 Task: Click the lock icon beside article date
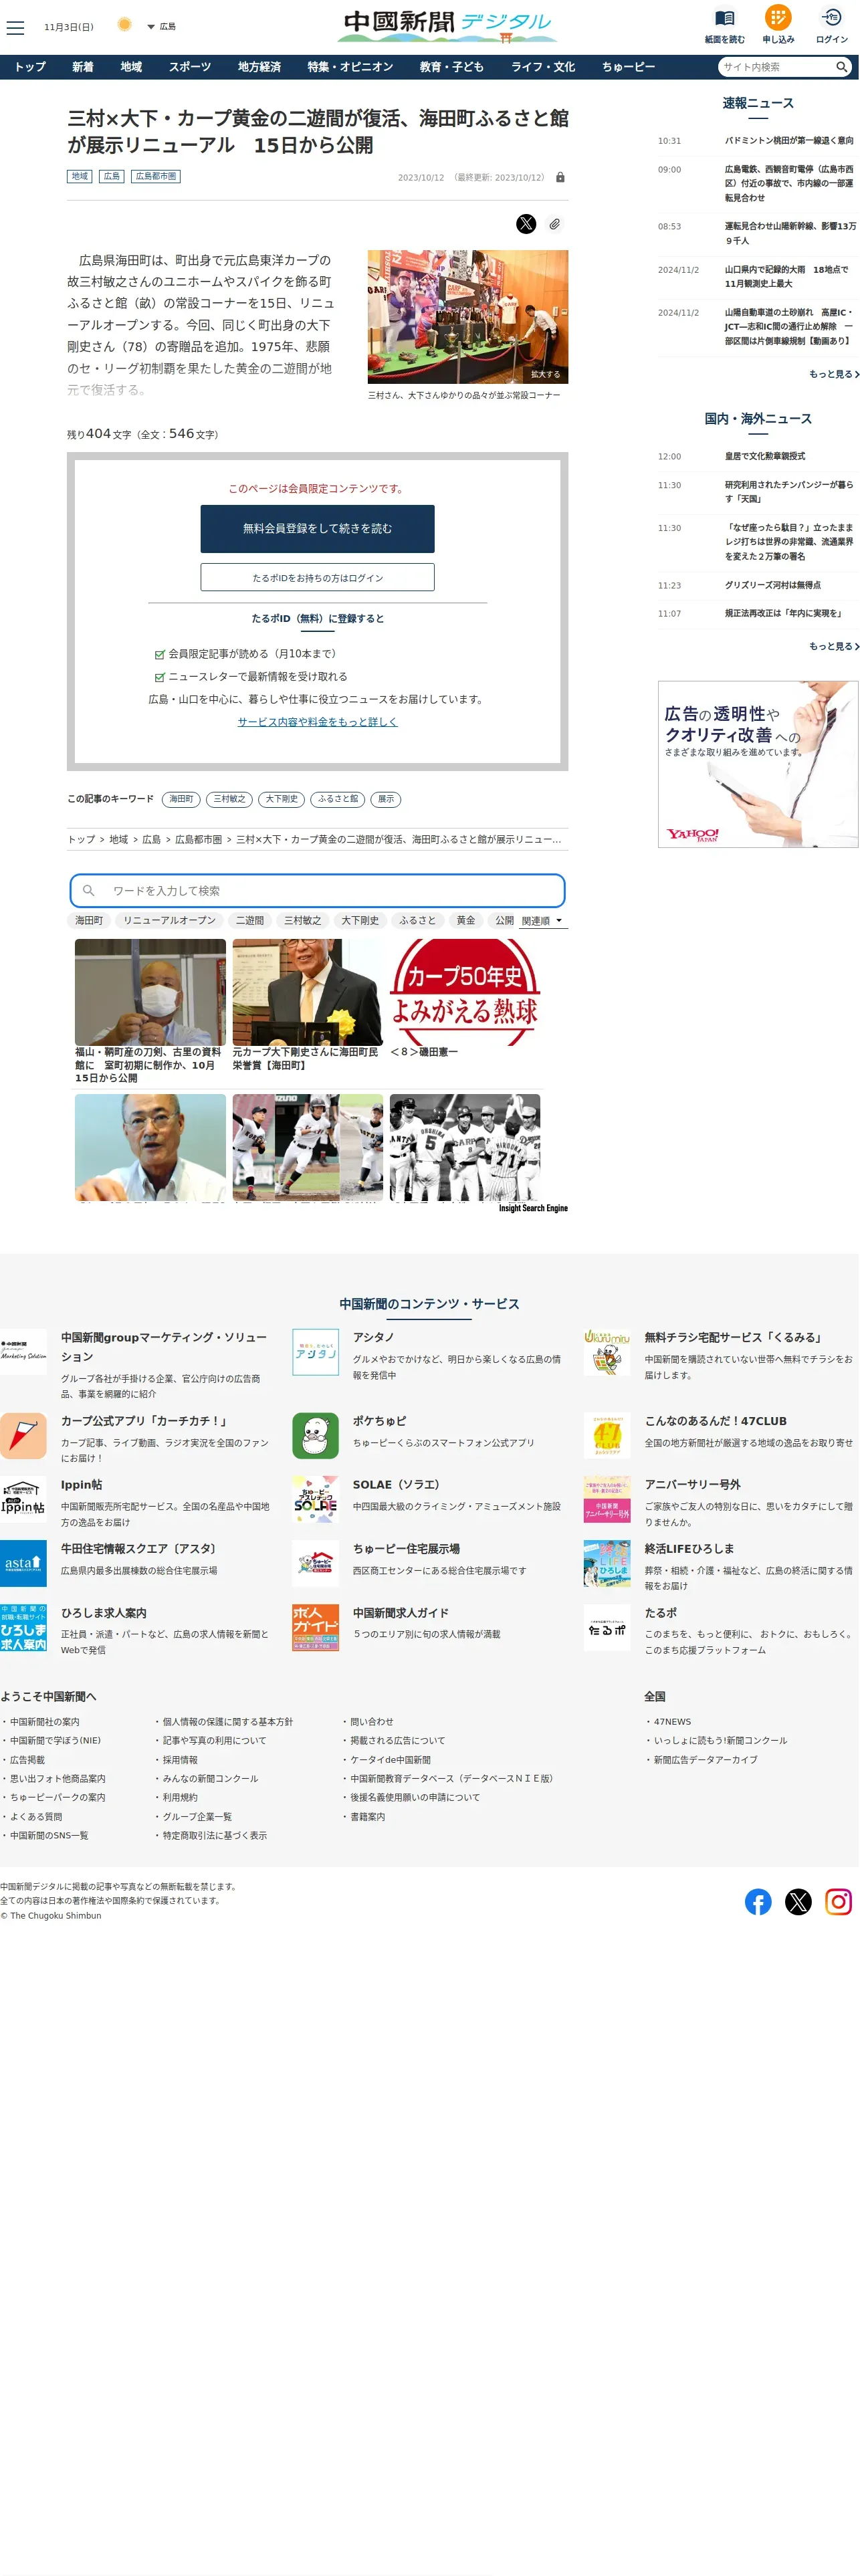pos(560,177)
